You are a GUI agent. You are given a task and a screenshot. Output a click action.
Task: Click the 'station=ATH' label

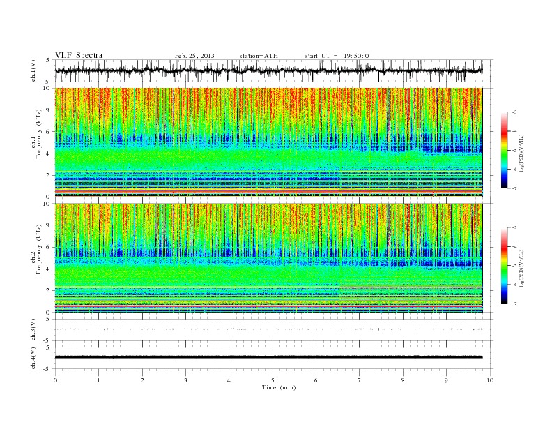click(259, 56)
